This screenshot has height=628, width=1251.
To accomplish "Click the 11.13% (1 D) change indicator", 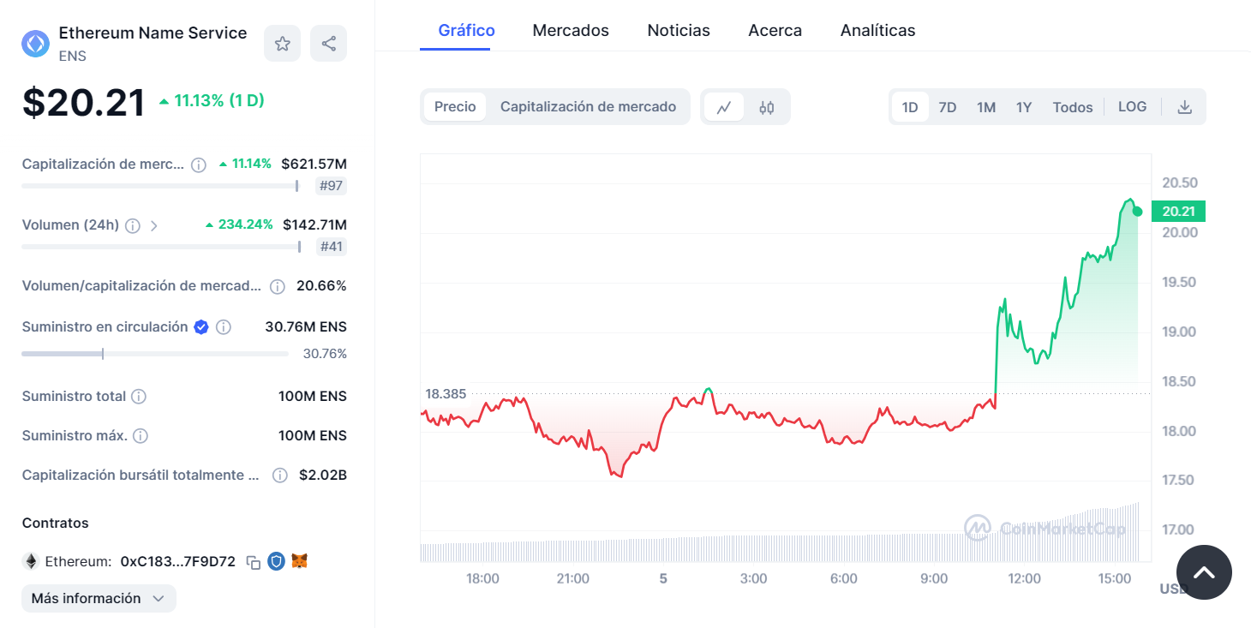I will pos(211,101).
